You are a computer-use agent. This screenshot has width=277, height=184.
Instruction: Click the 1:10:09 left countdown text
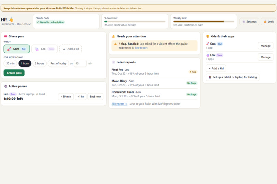13,99
